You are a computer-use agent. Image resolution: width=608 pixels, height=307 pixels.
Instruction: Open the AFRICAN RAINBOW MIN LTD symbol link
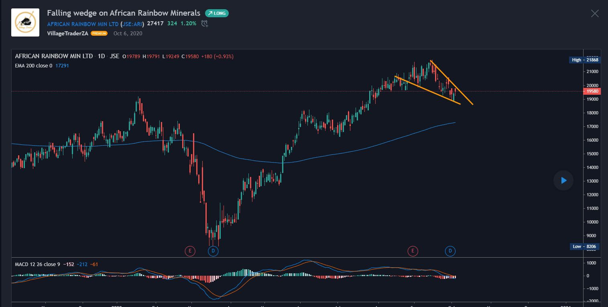(83, 24)
